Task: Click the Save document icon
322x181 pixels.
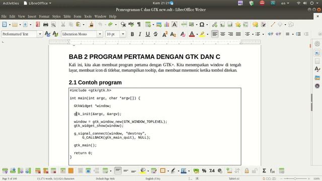Action: tap(25, 25)
